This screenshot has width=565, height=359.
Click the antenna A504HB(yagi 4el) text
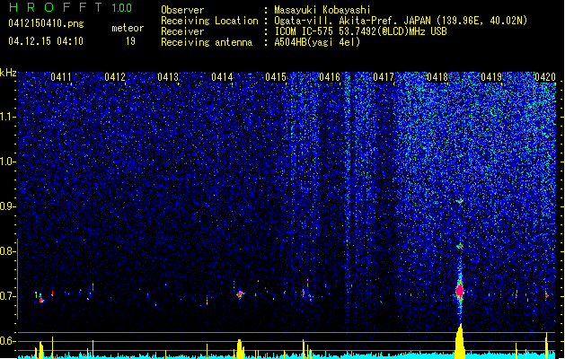317,42
